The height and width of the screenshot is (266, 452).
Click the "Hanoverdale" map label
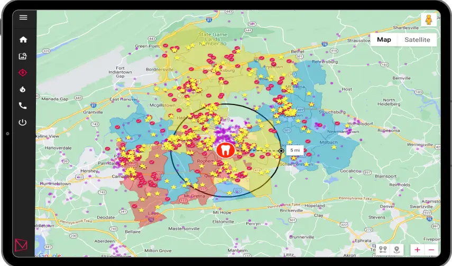coord(58,148)
